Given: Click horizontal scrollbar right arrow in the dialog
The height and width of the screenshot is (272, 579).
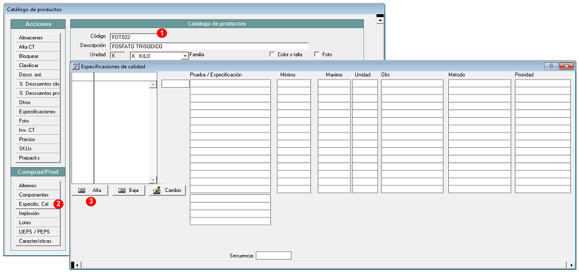Looking at the screenshot, I should 571,264.
